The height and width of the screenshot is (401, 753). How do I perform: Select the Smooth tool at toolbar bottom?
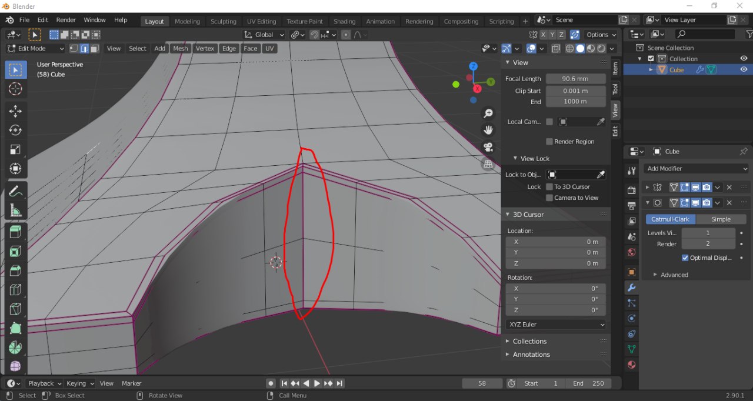click(x=16, y=366)
